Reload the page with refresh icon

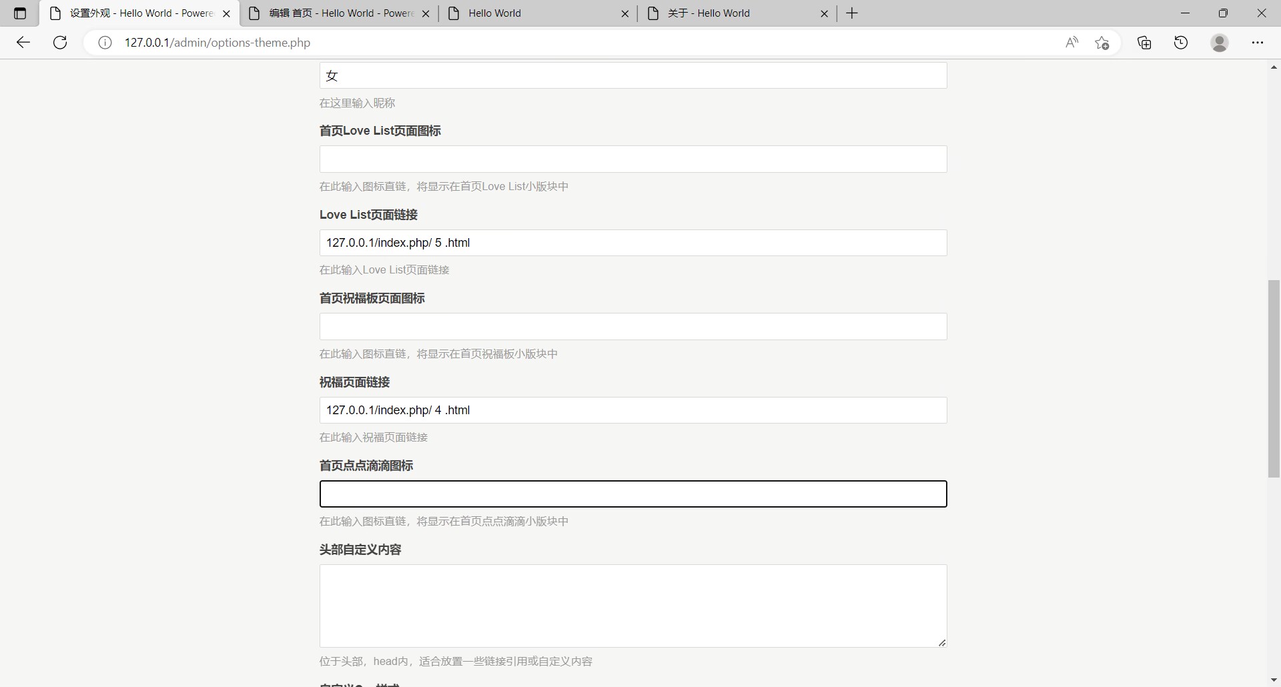click(x=60, y=43)
